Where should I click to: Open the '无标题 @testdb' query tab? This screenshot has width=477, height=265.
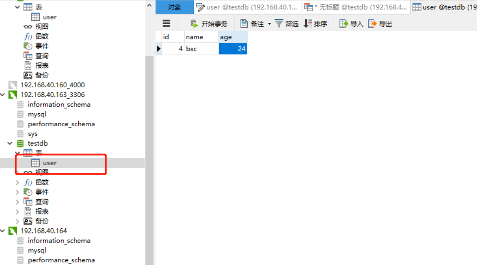[356, 7]
